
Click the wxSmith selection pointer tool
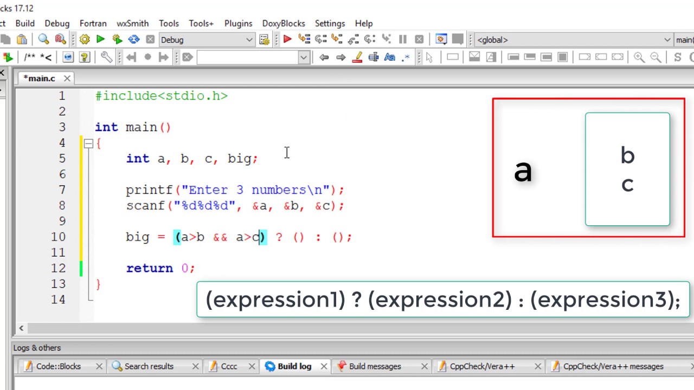[429, 57]
